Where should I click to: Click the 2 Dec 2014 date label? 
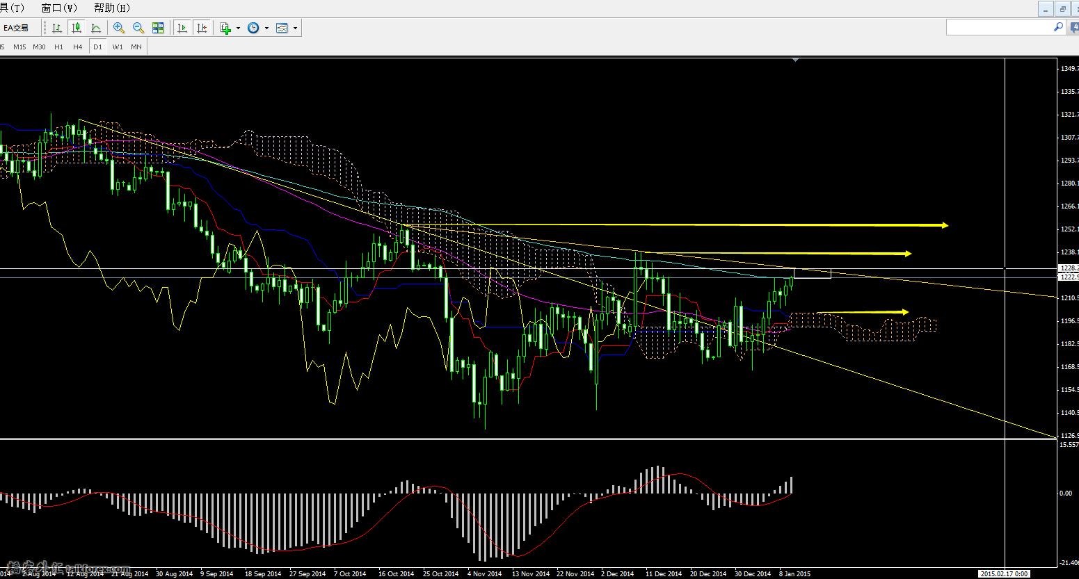tap(618, 574)
